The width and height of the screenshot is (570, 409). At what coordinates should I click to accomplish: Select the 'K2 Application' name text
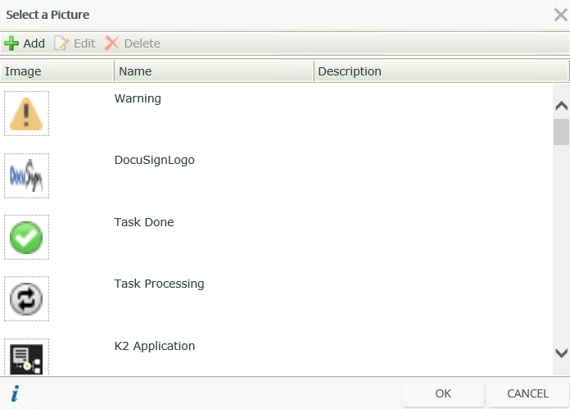coord(155,346)
